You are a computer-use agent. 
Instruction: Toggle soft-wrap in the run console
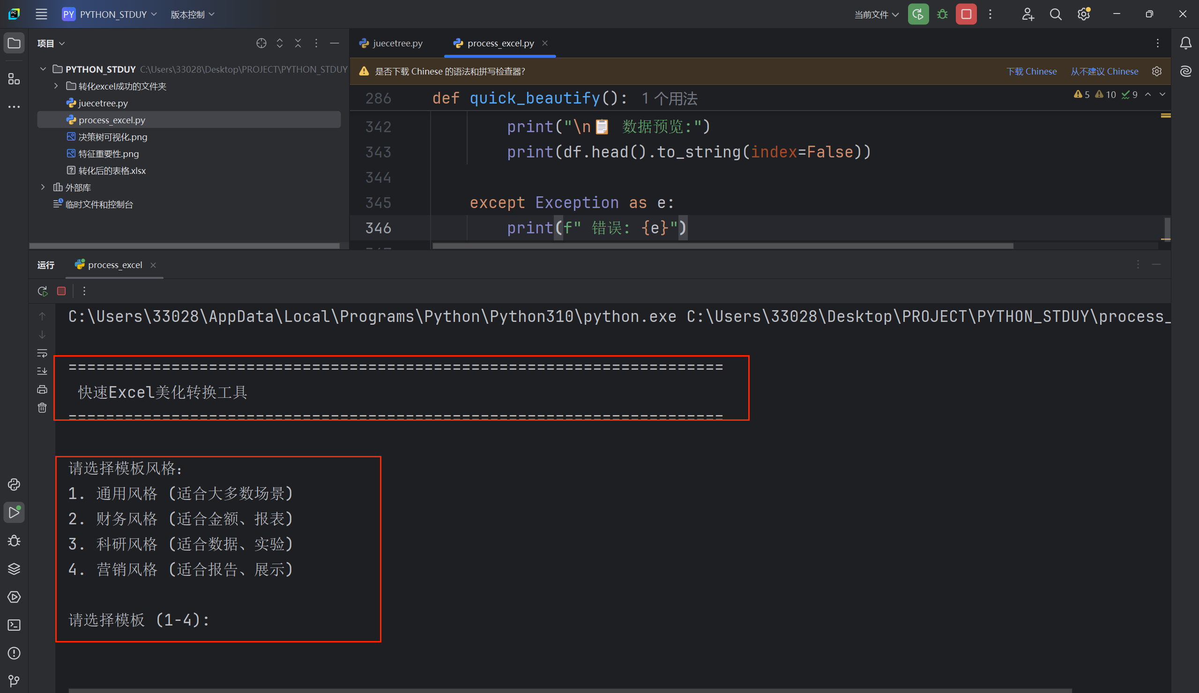point(42,353)
